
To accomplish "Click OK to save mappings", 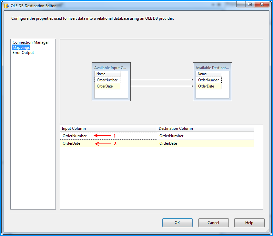I will coord(177,222).
